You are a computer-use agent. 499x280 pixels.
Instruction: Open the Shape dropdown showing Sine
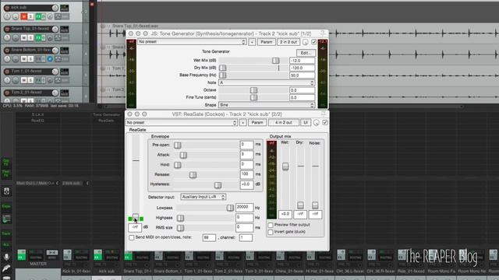click(267, 105)
